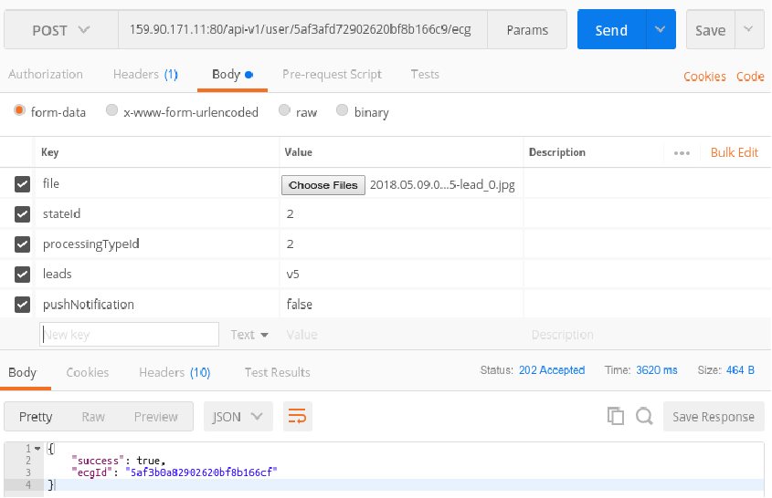Open the Code link

(750, 77)
